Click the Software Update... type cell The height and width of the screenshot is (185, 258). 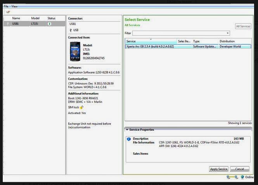point(204,47)
